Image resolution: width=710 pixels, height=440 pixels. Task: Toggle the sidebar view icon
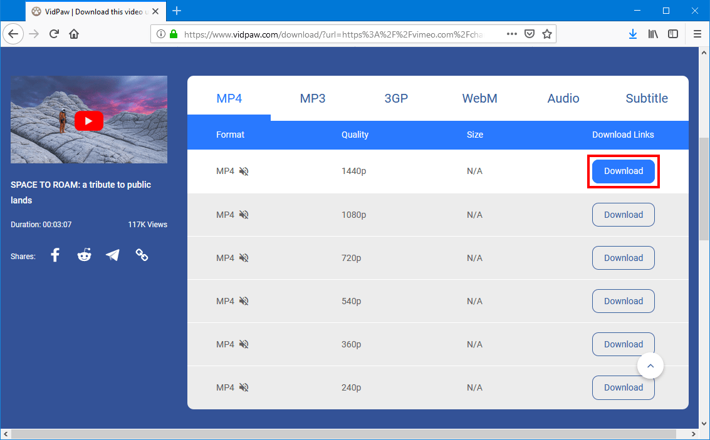click(673, 34)
